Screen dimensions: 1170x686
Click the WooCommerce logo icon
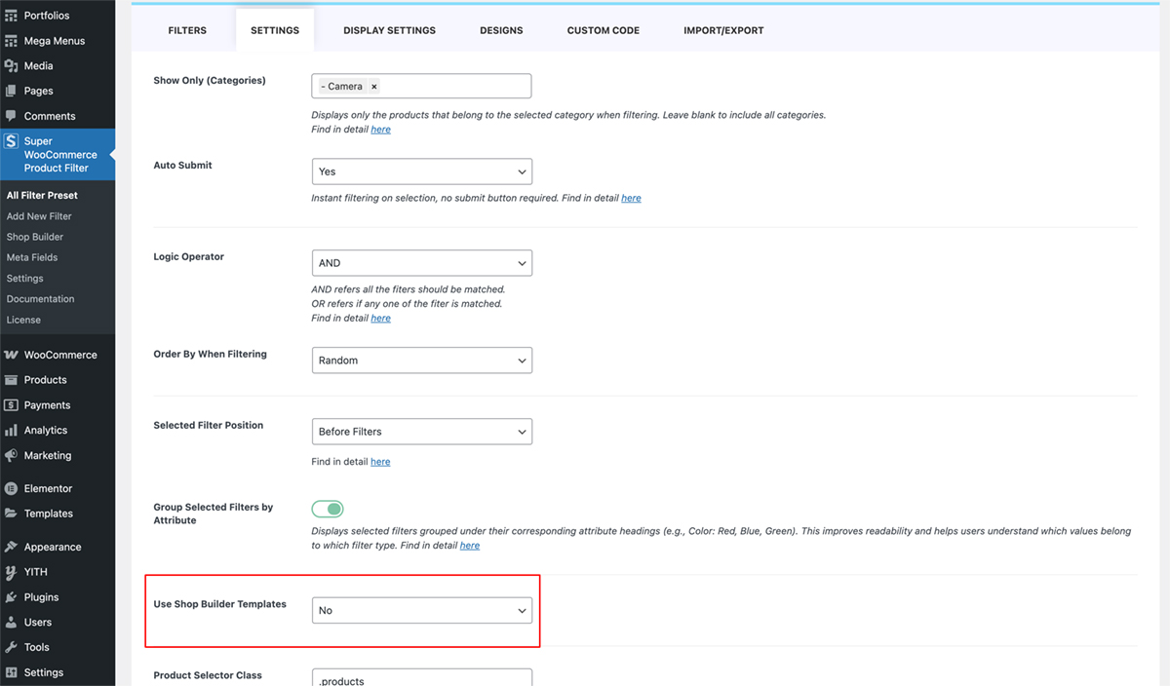[x=12, y=355]
